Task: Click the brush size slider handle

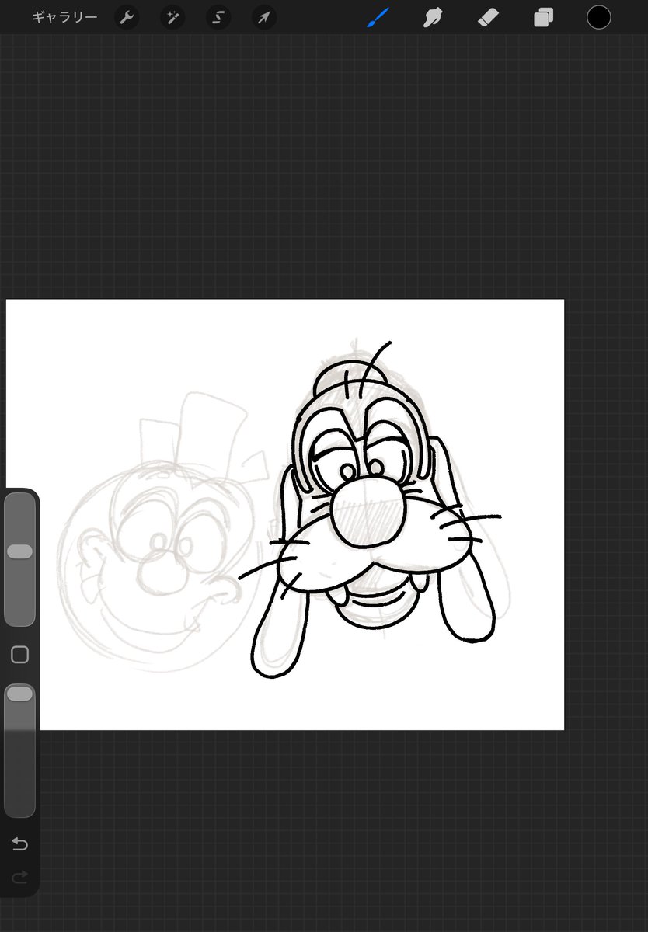Action: 19,551
